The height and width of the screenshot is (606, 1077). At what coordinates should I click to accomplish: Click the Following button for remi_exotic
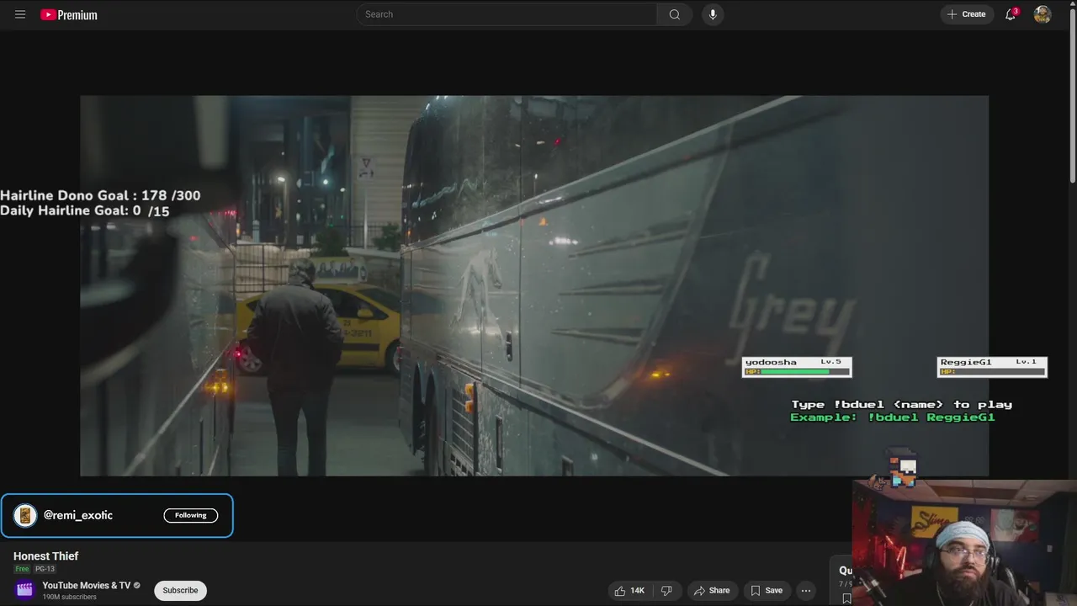[x=191, y=515]
